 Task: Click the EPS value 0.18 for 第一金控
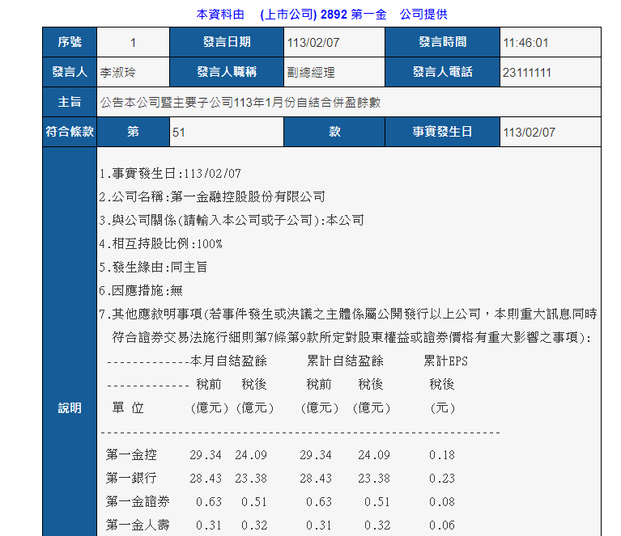442,455
